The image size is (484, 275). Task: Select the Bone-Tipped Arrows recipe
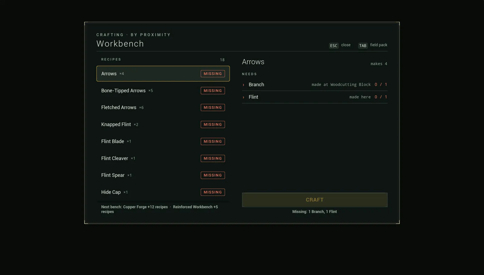click(163, 91)
